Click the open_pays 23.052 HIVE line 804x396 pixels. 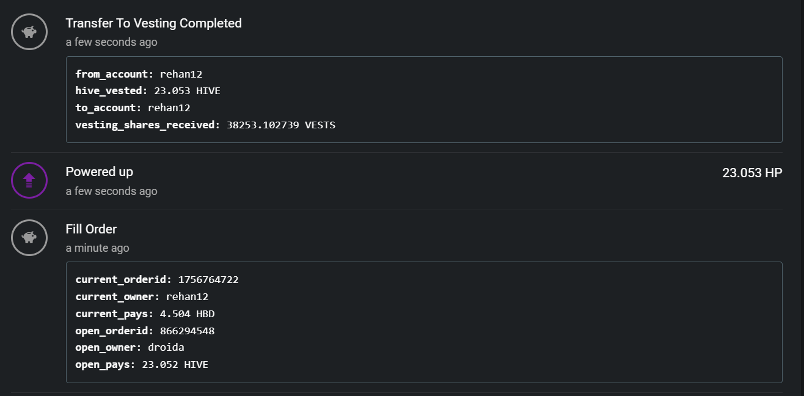pos(141,365)
